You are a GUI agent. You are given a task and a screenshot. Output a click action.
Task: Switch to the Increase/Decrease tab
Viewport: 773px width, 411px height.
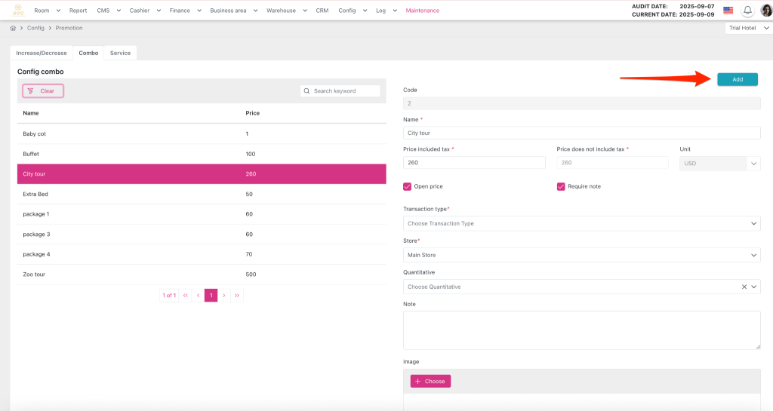[42, 53]
